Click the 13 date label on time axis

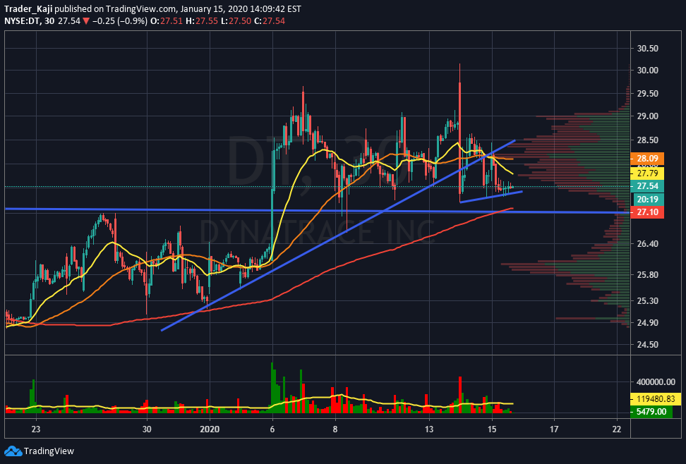pyautogui.click(x=429, y=429)
